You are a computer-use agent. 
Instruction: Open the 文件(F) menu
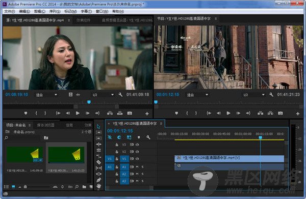[x=10, y=12]
